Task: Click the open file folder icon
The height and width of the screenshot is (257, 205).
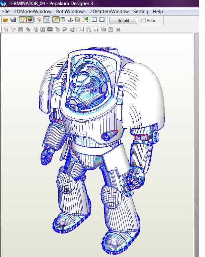Action: pyautogui.click(x=5, y=20)
